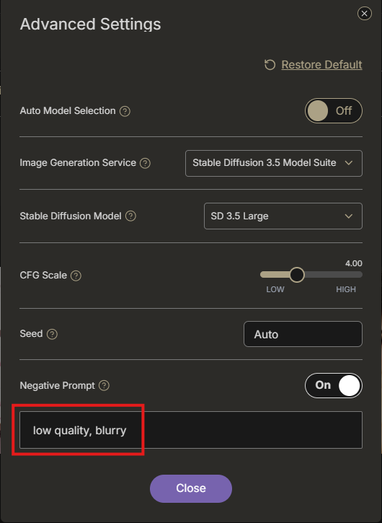Click into the Seed Auto input field
The width and height of the screenshot is (382, 523).
(303, 334)
